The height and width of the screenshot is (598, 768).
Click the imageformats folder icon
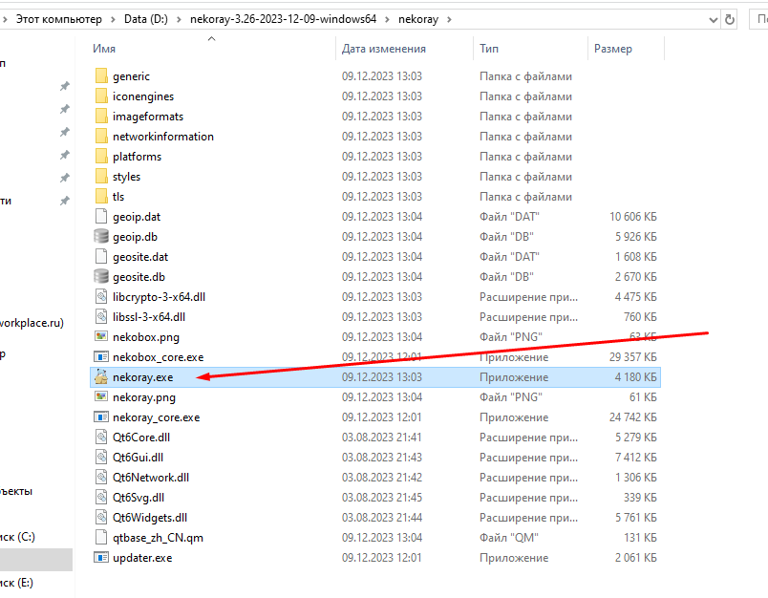tap(101, 117)
